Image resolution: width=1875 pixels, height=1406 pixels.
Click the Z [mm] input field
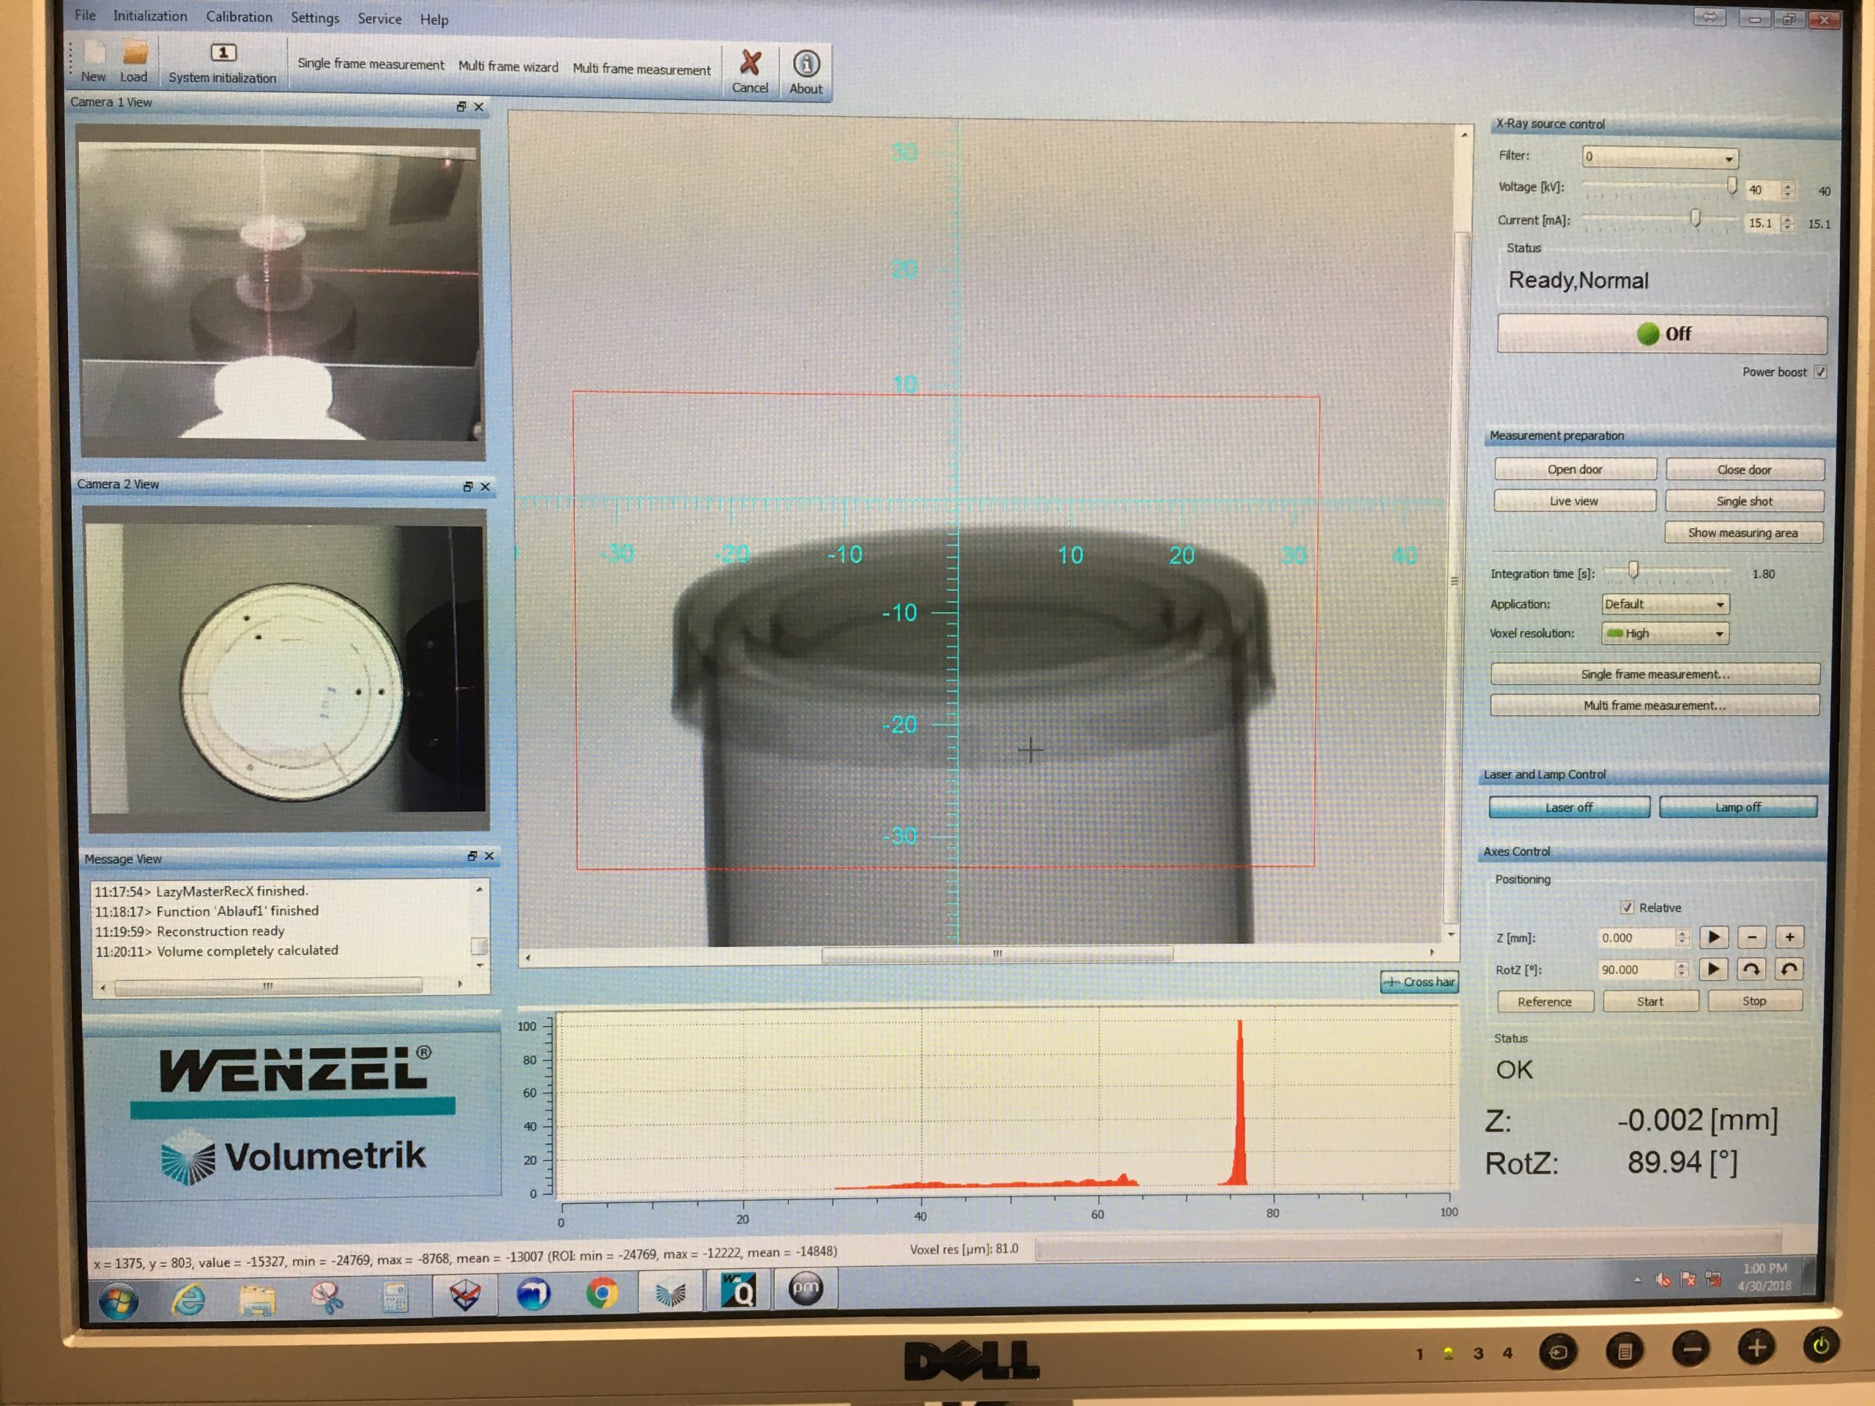click(1636, 937)
